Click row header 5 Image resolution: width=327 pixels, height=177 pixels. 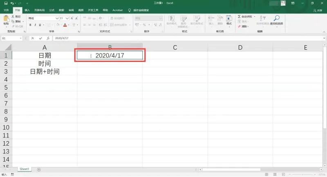coord(6,87)
